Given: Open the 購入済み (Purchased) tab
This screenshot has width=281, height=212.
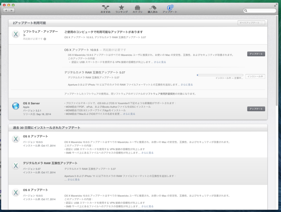Looking at the screenshot, I should pos(152,9).
